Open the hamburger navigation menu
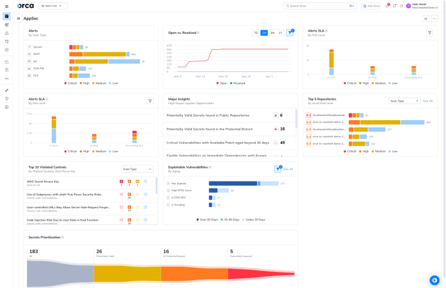This screenshot has height=288, width=446. point(7,6)
